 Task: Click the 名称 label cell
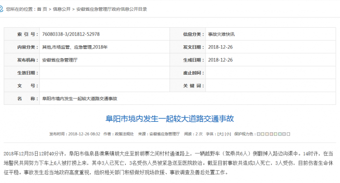point(22,99)
